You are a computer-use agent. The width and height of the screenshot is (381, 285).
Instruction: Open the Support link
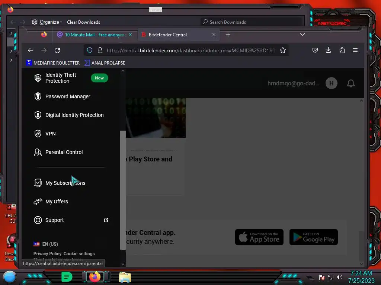54,220
